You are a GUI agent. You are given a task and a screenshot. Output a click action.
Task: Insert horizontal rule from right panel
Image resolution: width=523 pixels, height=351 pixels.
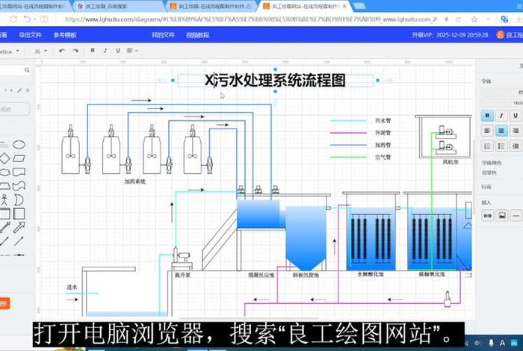pyautogui.click(x=516, y=216)
